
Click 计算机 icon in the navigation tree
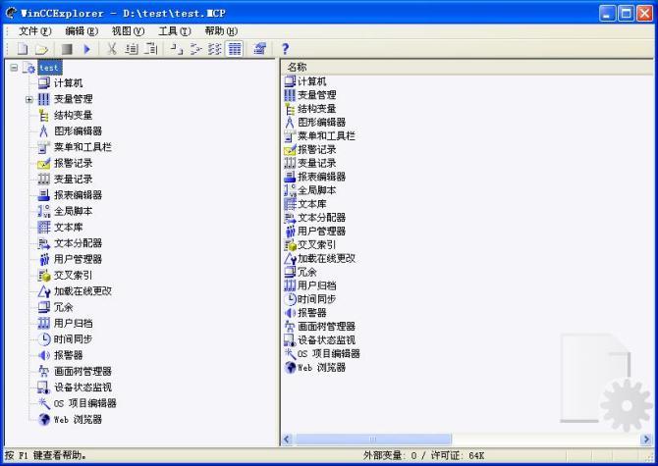pos(43,83)
